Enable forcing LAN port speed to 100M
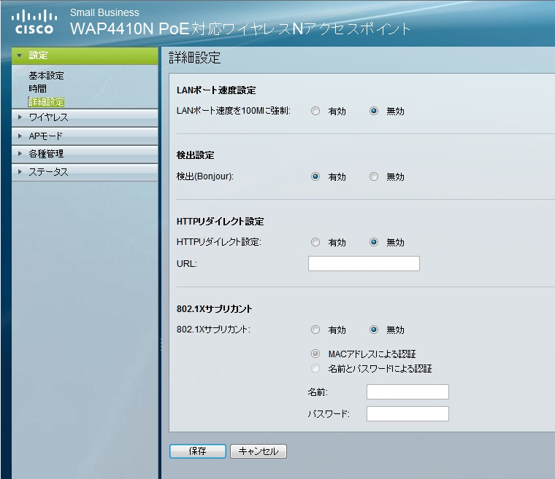The image size is (555, 479). (x=315, y=111)
